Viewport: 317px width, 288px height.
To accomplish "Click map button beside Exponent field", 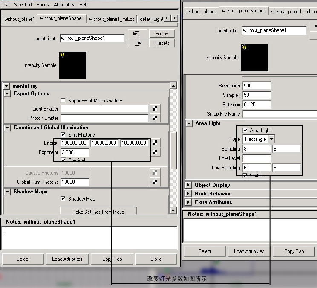I will point(155,152).
